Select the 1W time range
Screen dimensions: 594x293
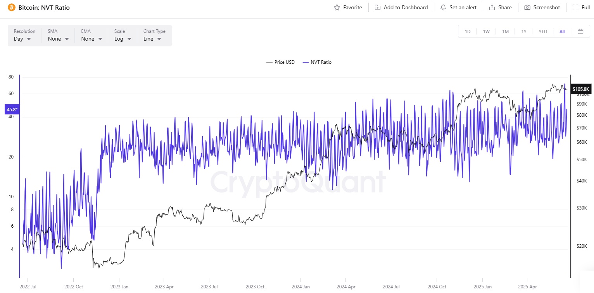[486, 31]
